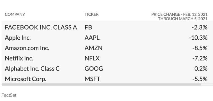Click the AMZN ticker symbol

93,48
